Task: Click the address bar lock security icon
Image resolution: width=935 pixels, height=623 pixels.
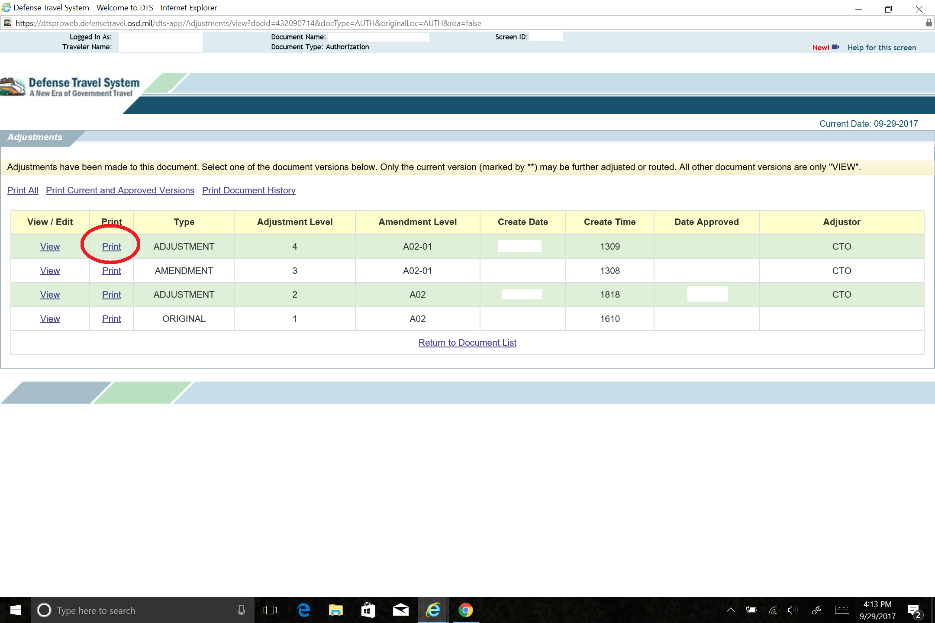Action: tap(929, 23)
